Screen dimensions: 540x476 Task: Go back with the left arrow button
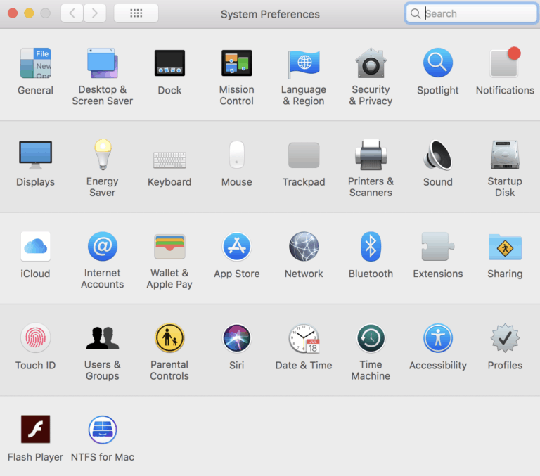[72, 13]
